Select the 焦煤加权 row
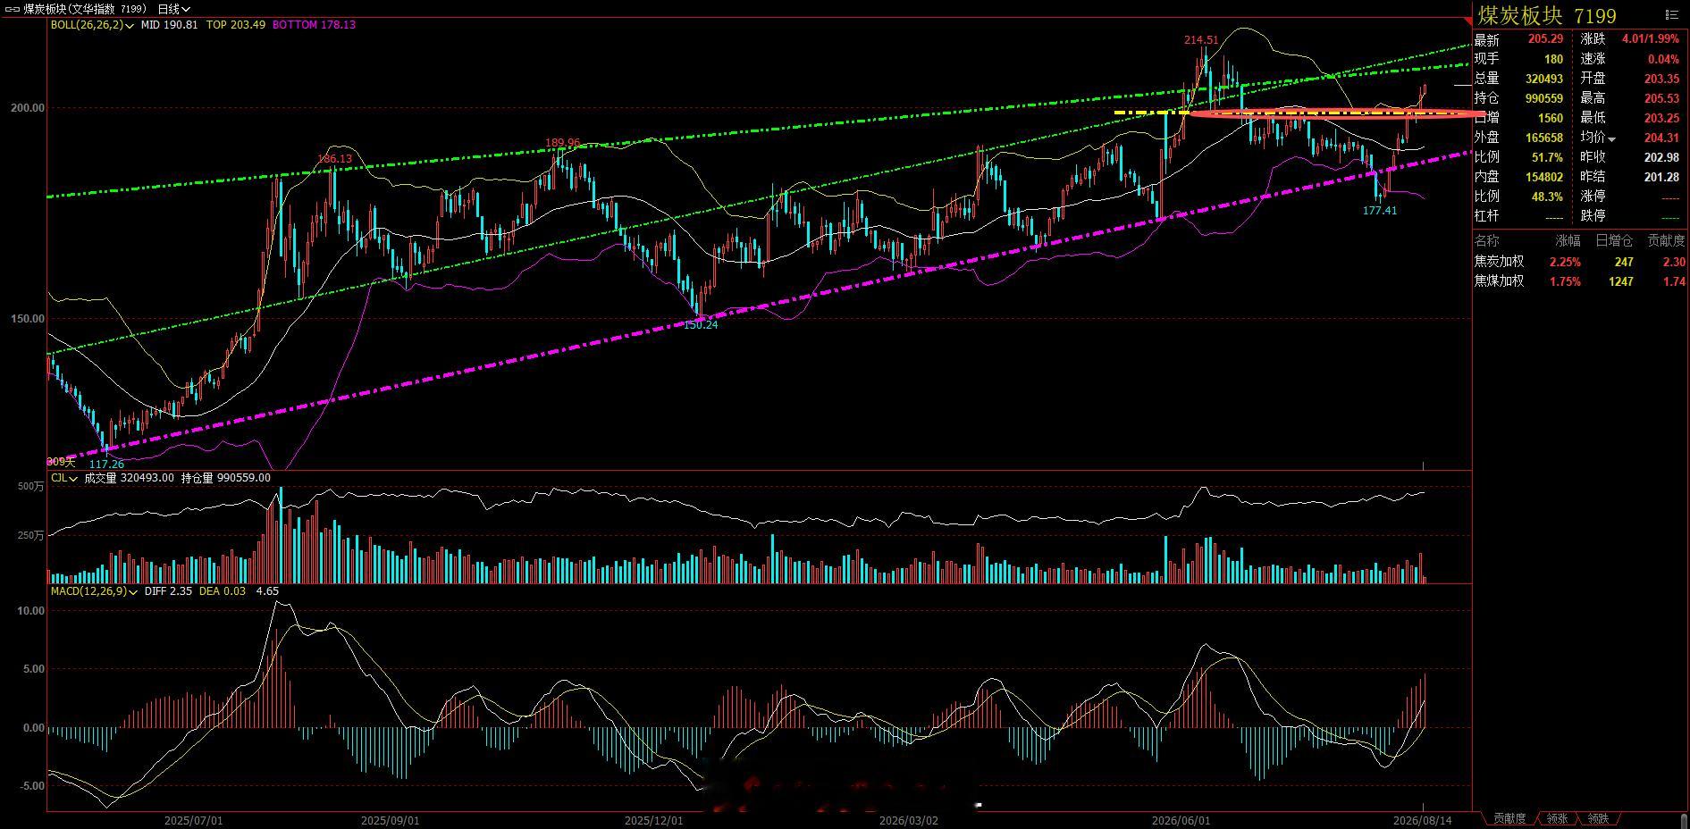Screen dimensions: 1690x829 point(1580,281)
